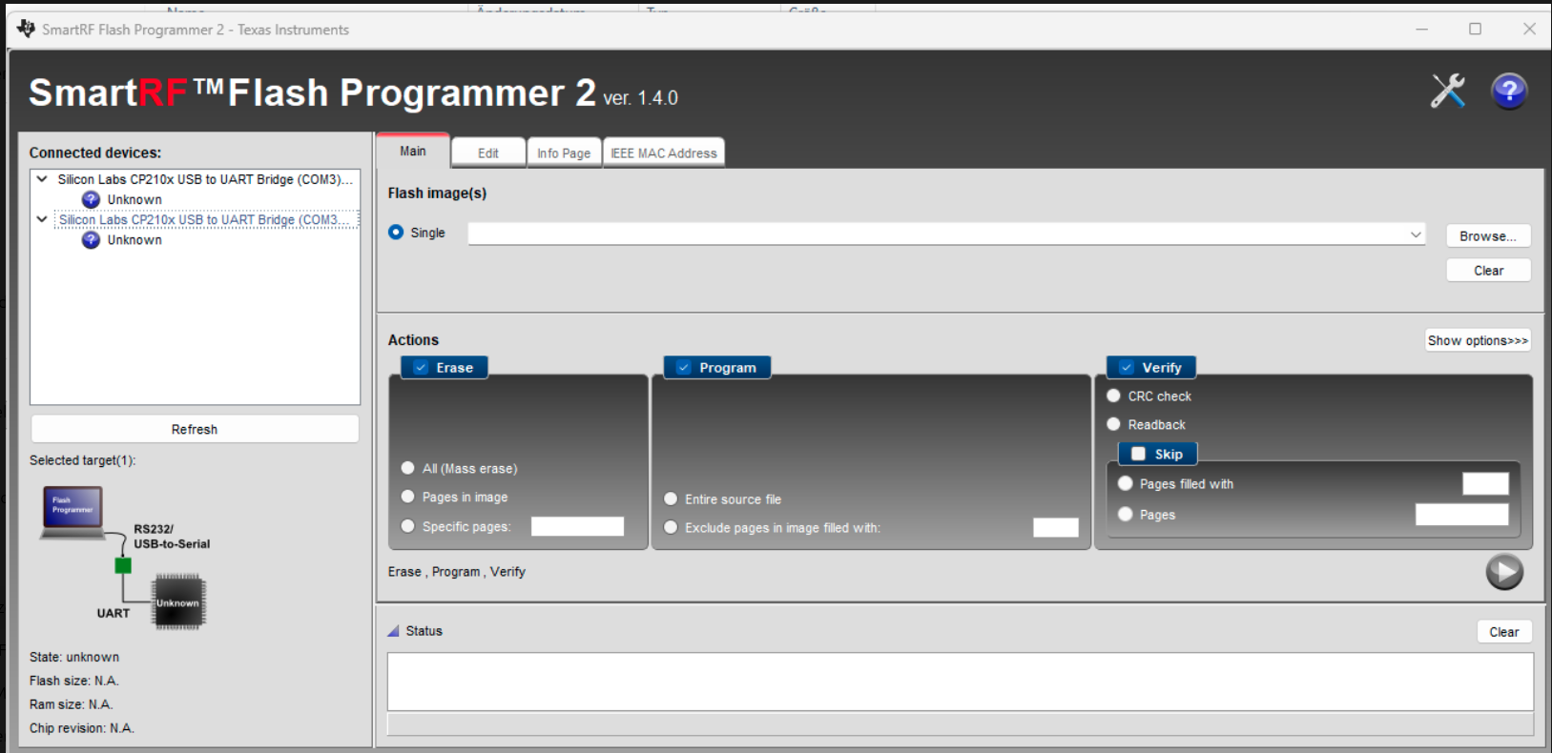
Task: Click the Unknown chip icon in diagram
Action: tap(178, 602)
